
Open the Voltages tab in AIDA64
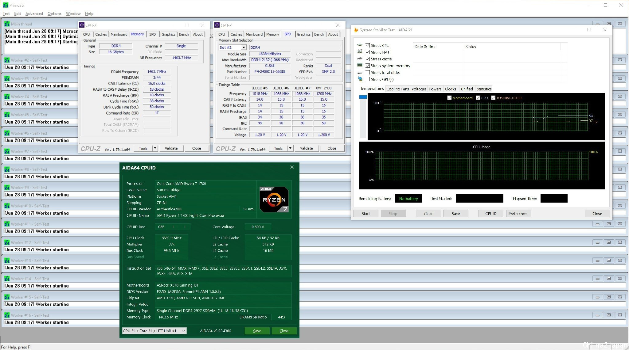(x=419, y=89)
